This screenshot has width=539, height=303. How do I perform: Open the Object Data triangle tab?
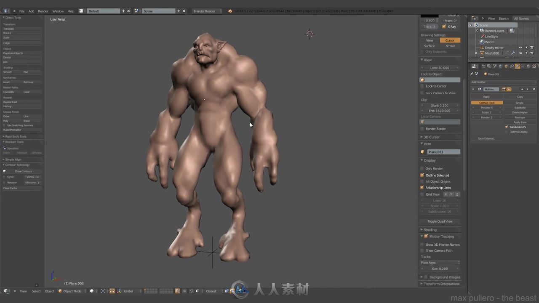pos(523,66)
